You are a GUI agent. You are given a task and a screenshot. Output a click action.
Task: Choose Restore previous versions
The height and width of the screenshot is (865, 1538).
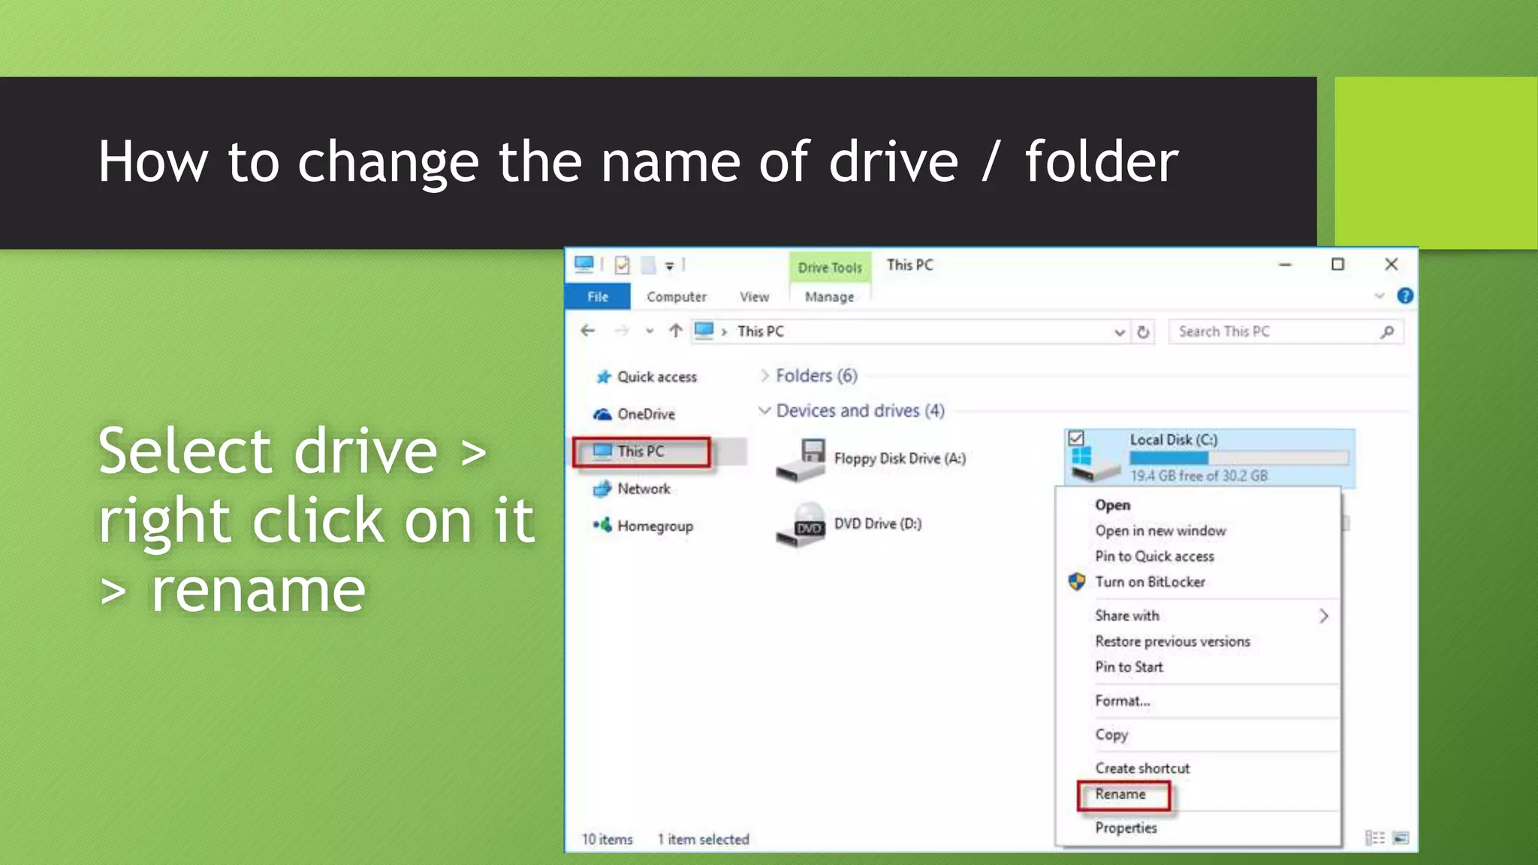coord(1198,641)
